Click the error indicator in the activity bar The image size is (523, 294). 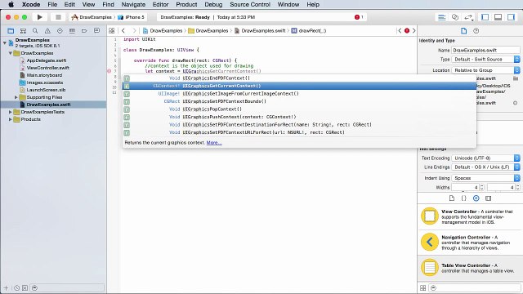click(x=359, y=17)
